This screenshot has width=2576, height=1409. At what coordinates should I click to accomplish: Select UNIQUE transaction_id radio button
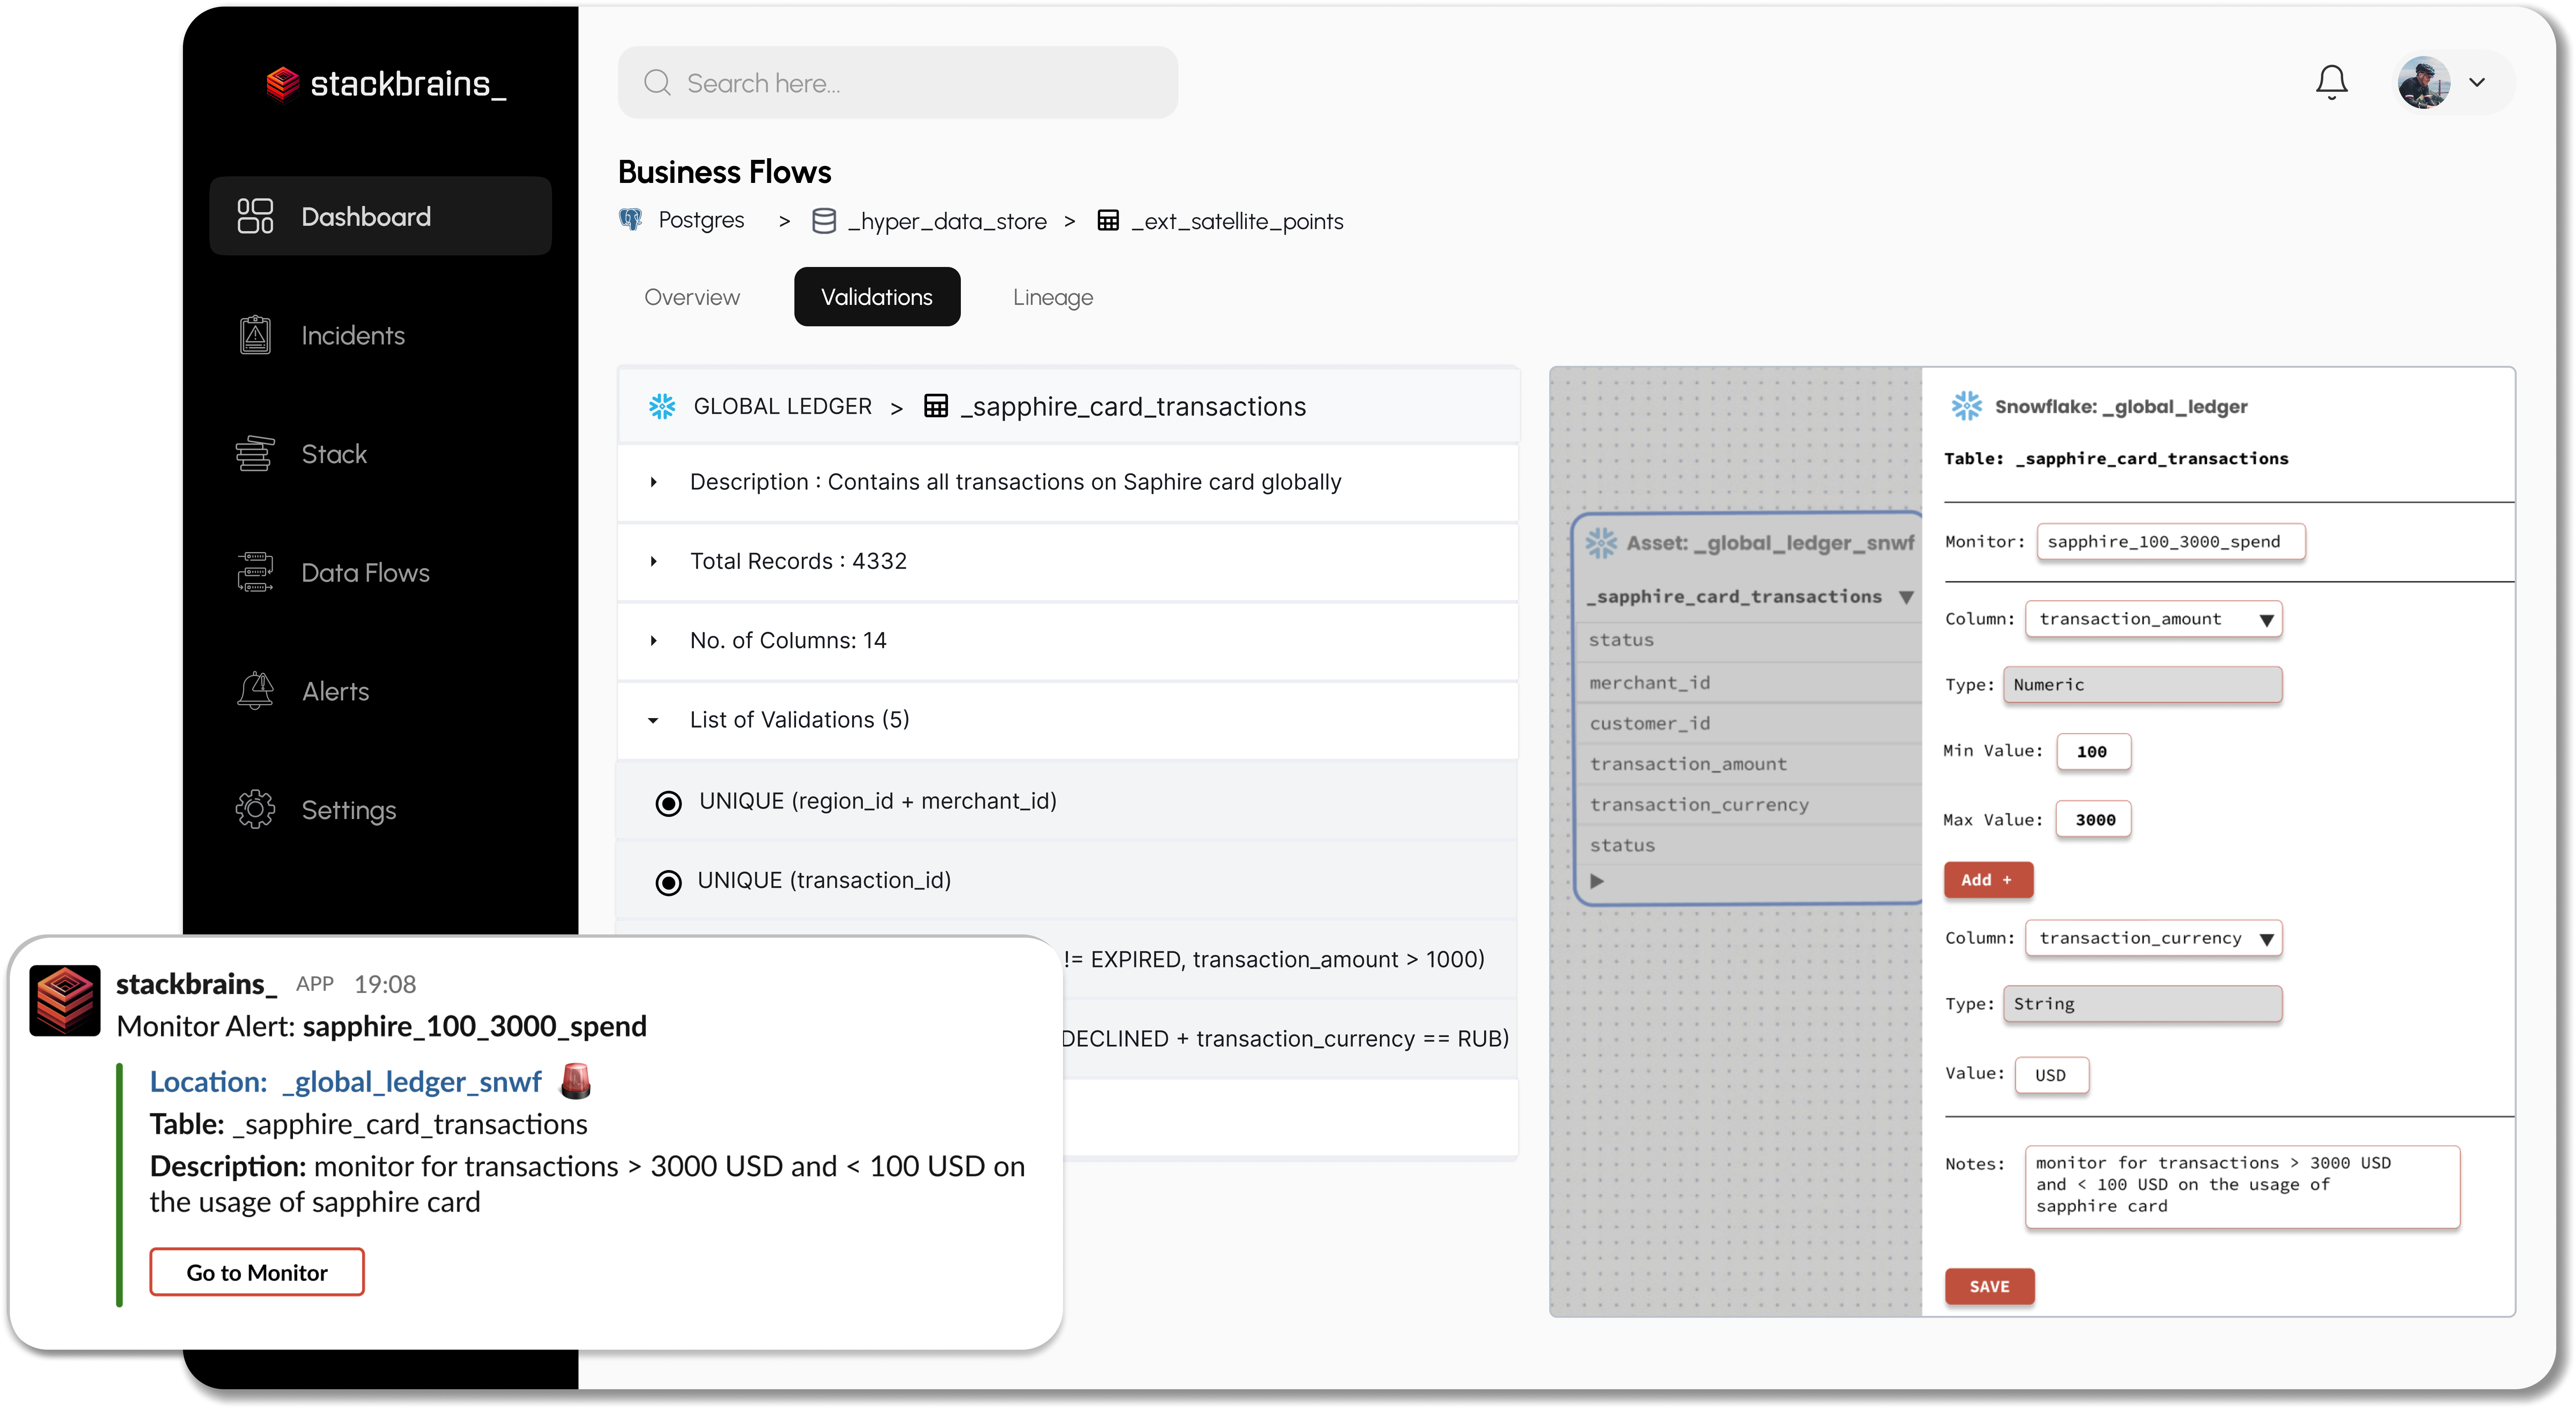tap(666, 880)
